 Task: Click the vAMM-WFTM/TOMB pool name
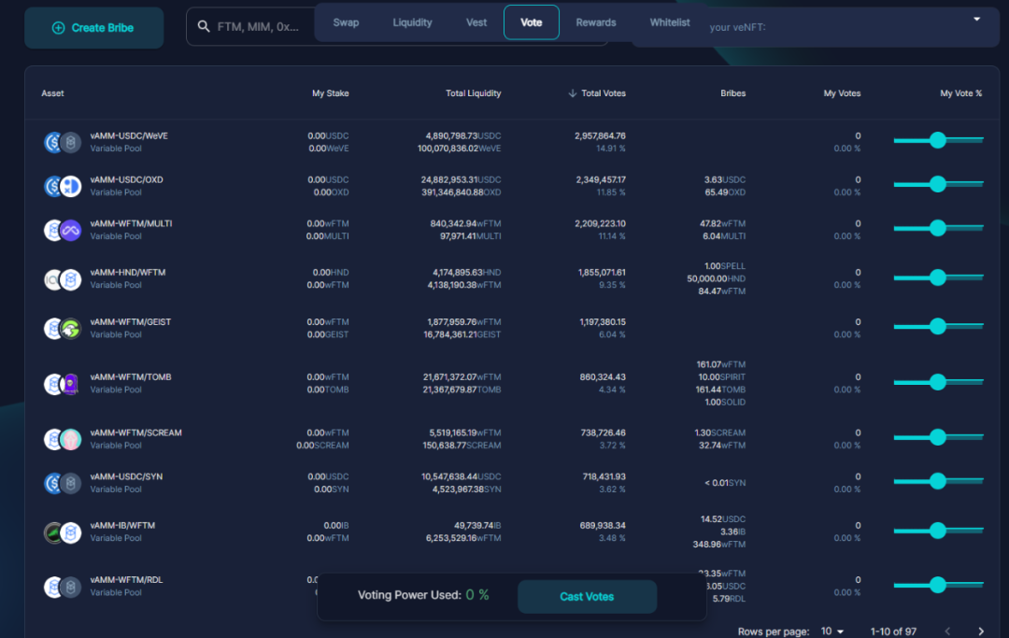pyautogui.click(x=131, y=376)
